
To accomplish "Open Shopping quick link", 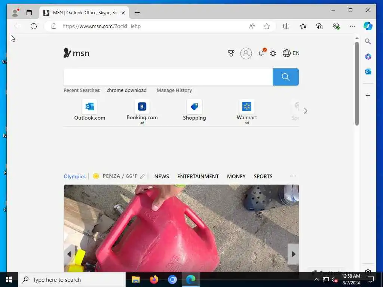I will coord(194,110).
